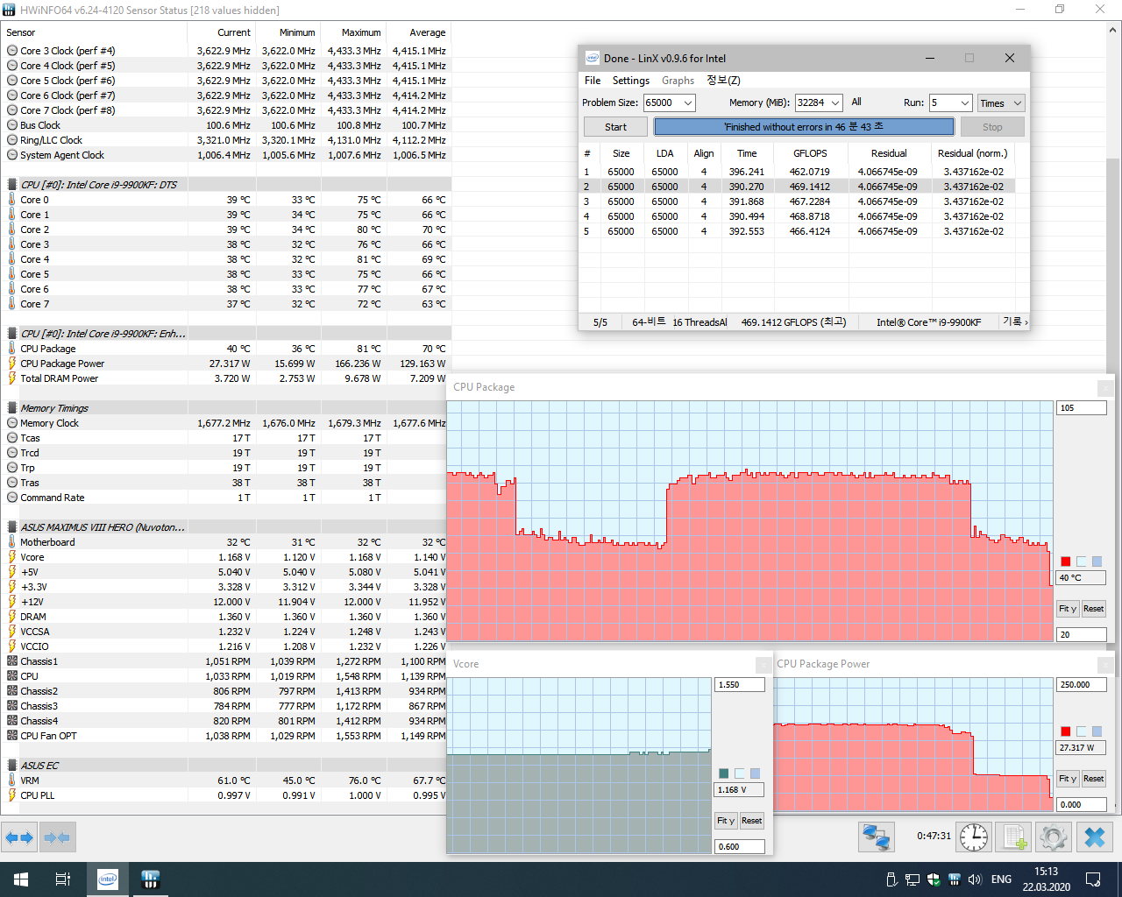Open the Graphs menu in LinX
This screenshot has width=1122, height=897.
[678, 81]
